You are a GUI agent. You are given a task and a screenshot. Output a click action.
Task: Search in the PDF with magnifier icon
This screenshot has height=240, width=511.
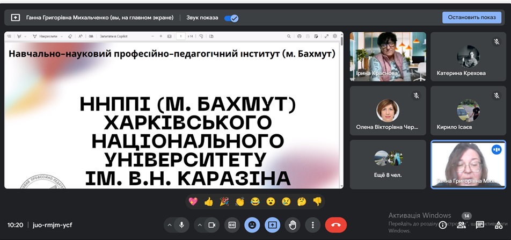(x=289, y=36)
